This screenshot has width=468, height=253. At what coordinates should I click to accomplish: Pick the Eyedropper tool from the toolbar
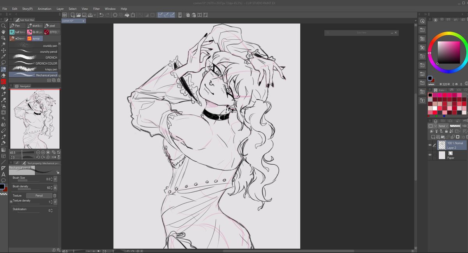pyautogui.click(x=3, y=56)
